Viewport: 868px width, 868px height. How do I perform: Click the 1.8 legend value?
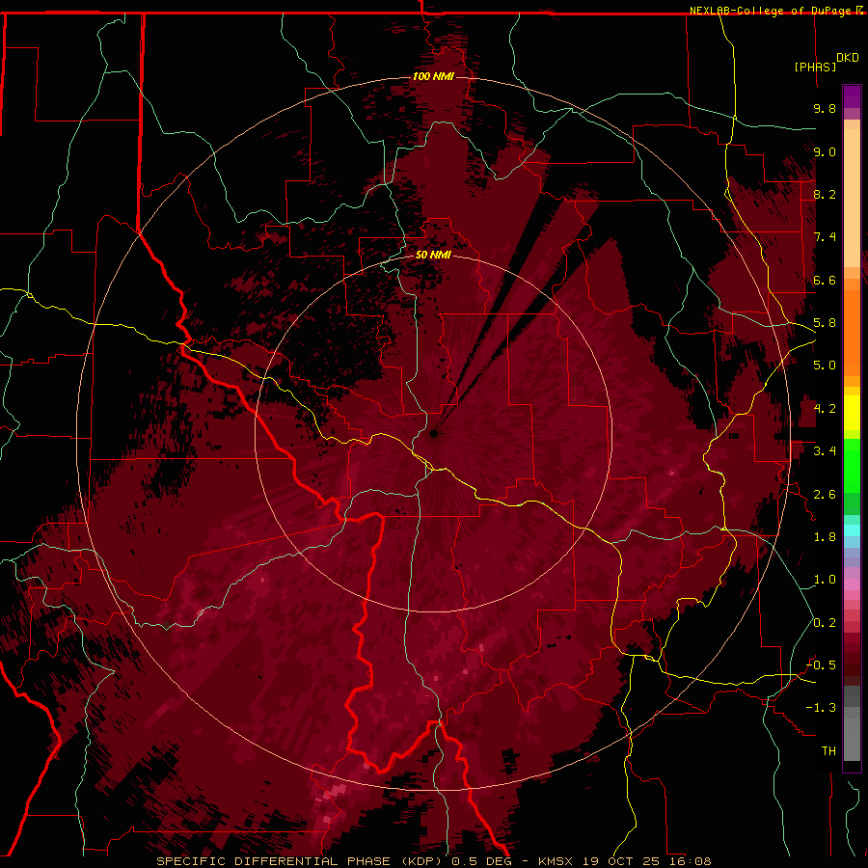[x=825, y=537]
